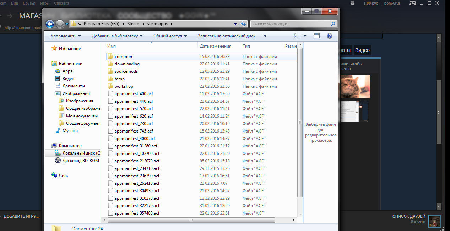Click the horizontal scrollbar of file list
The width and height of the screenshot is (450, 231).
tap(191, 220)
